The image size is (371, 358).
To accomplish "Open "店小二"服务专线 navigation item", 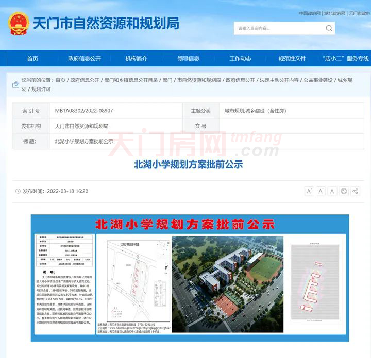I will click(346, 59).
